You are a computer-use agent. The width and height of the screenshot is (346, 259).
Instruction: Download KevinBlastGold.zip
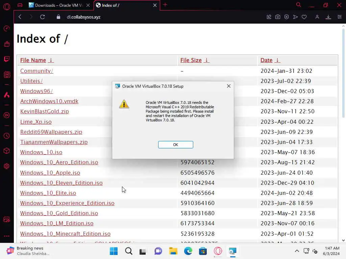(45, 111)
